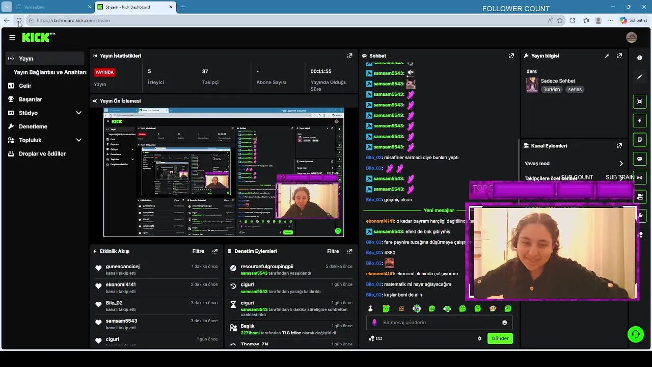
Task: Toggle the notes document widget in sidebar
Action: click(x=640, y=140)
